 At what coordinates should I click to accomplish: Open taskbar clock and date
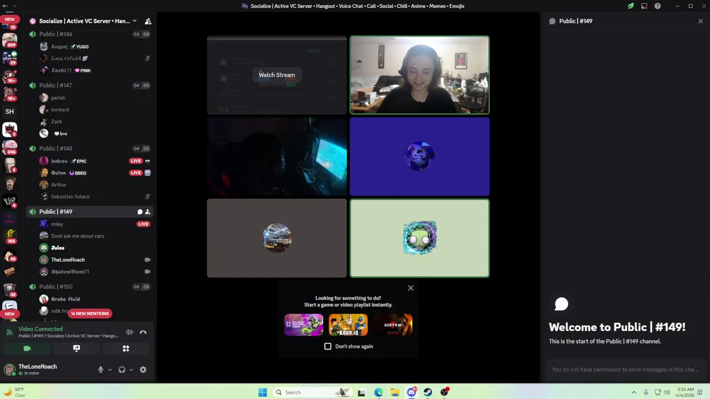(686, 392)
